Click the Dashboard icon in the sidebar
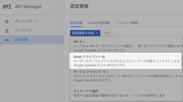 point(7,21)
